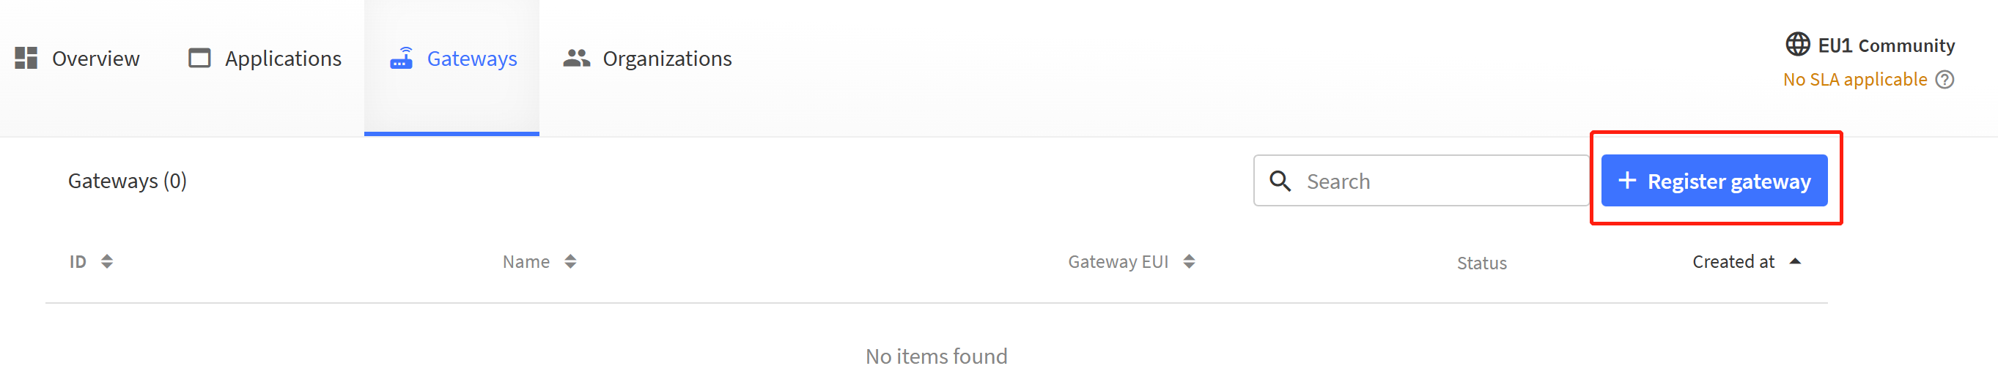This screenshot has height=374, width=1998.
Task: Open the SLA help question mark icon
Action: 1944,79
